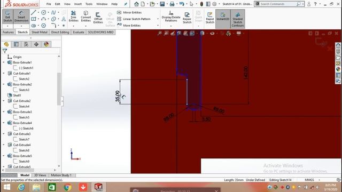The height and width of the screenshot is (192, 342).
Task: Click the Print icon in the title bar
Action: (172, 4)
